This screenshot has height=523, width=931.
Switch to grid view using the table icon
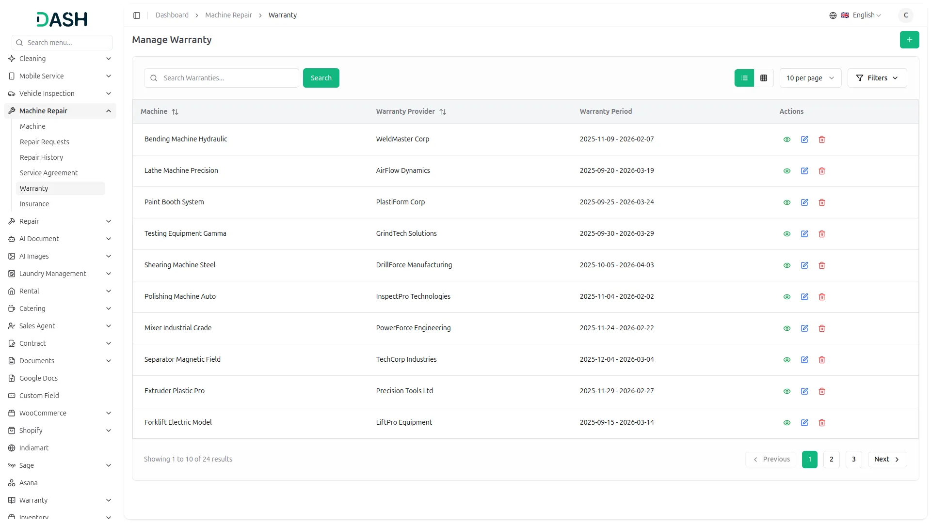(x=763, y=78)
